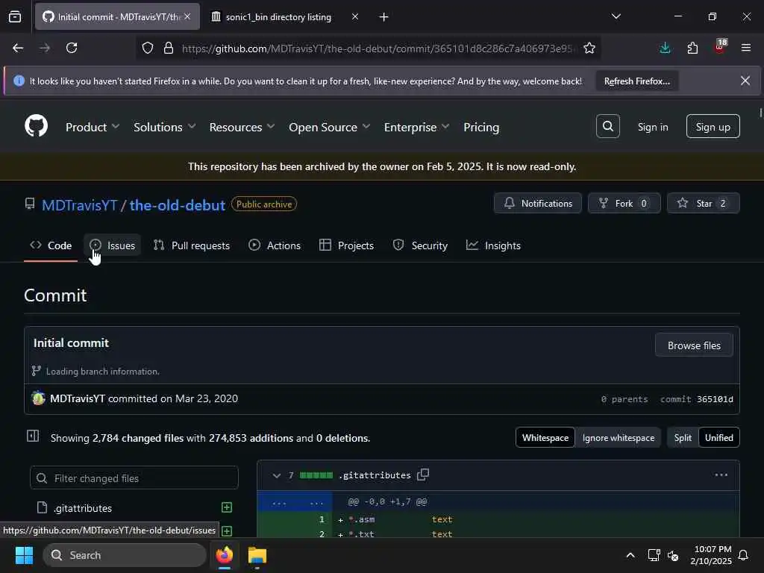
Task: Open the Security tab
Action: (x=420, y=245)
